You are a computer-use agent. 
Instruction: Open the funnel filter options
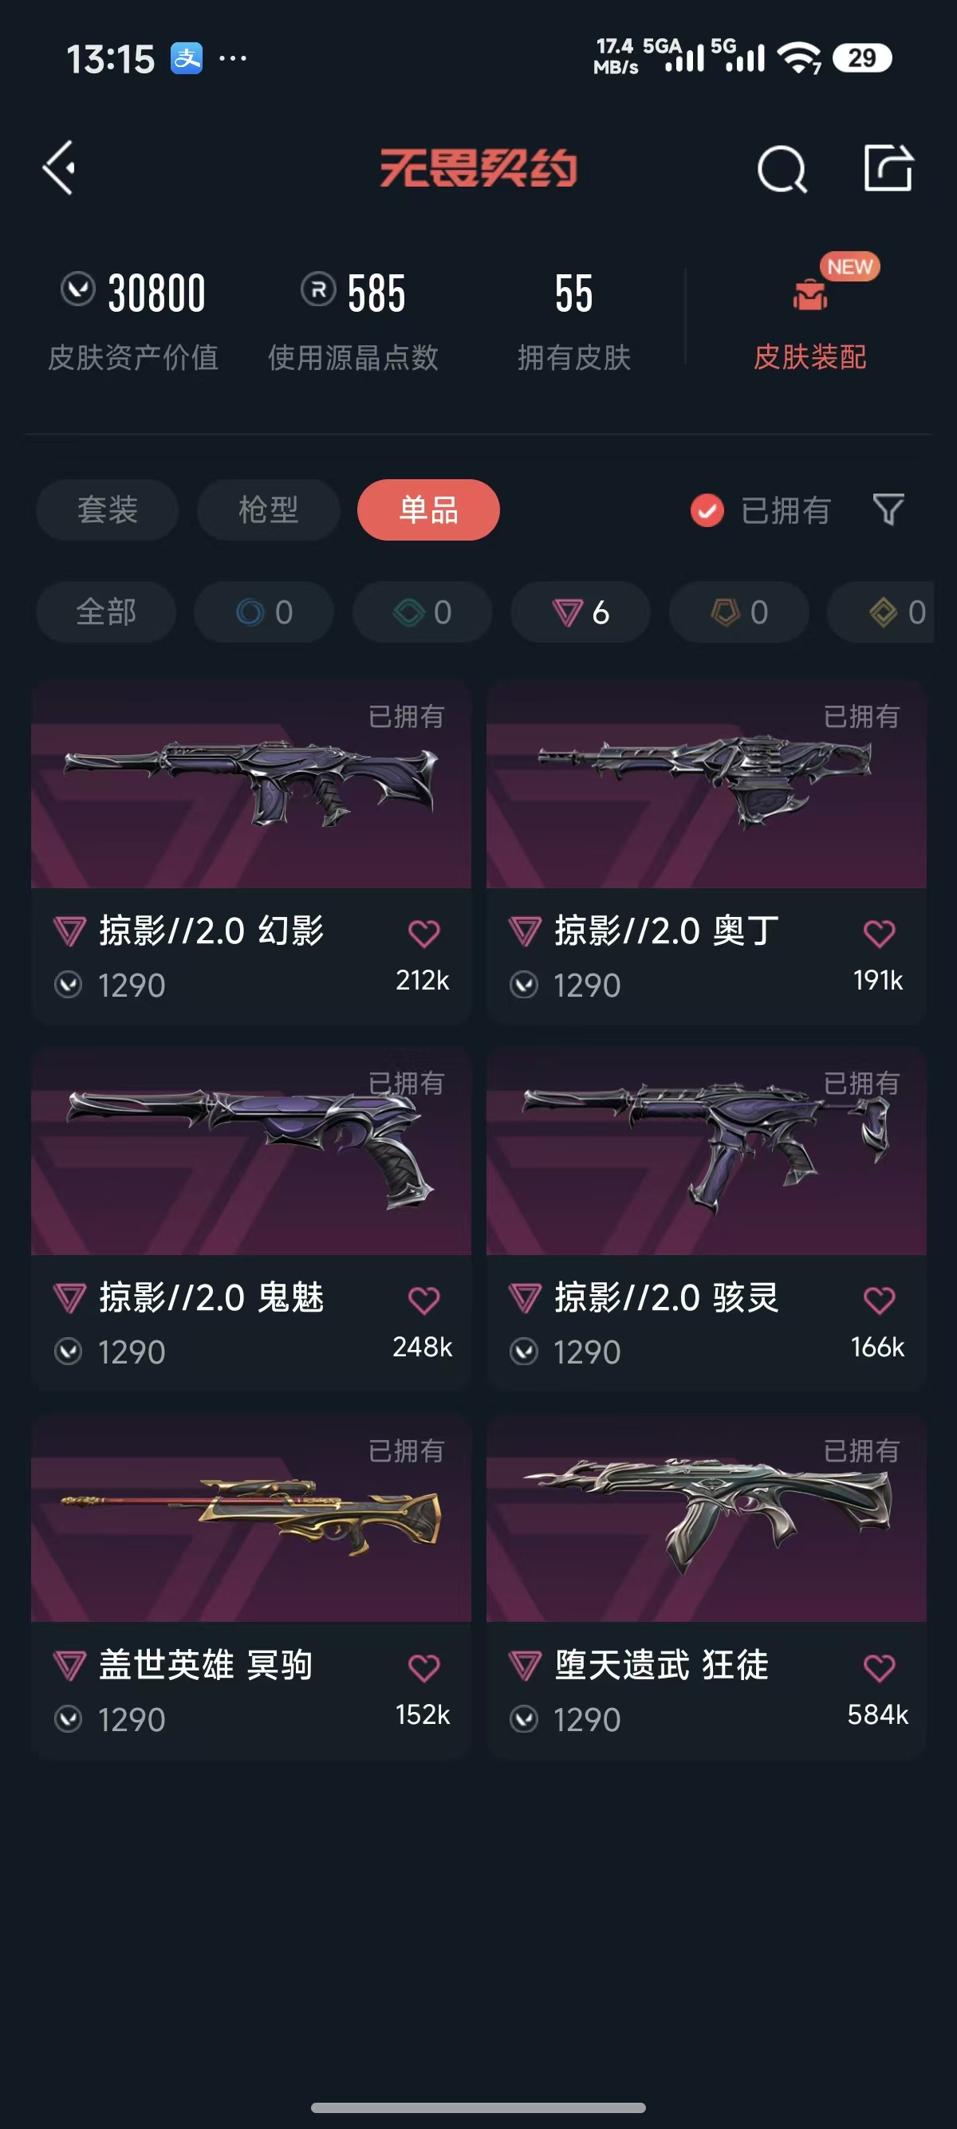tap(888, 509)
